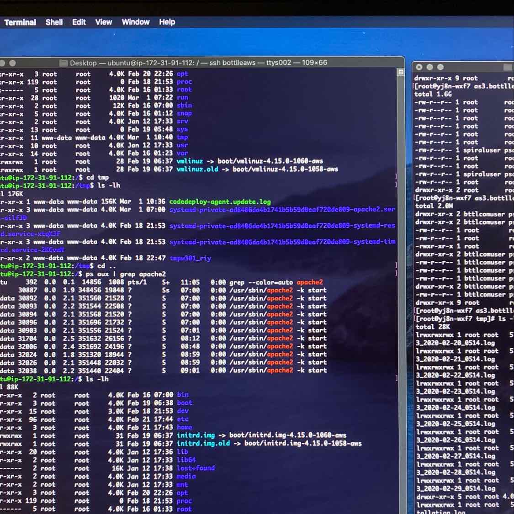Viewport: 514px width, 514px height.
Task: Click the tmpw301_riy directory name
Action: (x=190, y=258)
